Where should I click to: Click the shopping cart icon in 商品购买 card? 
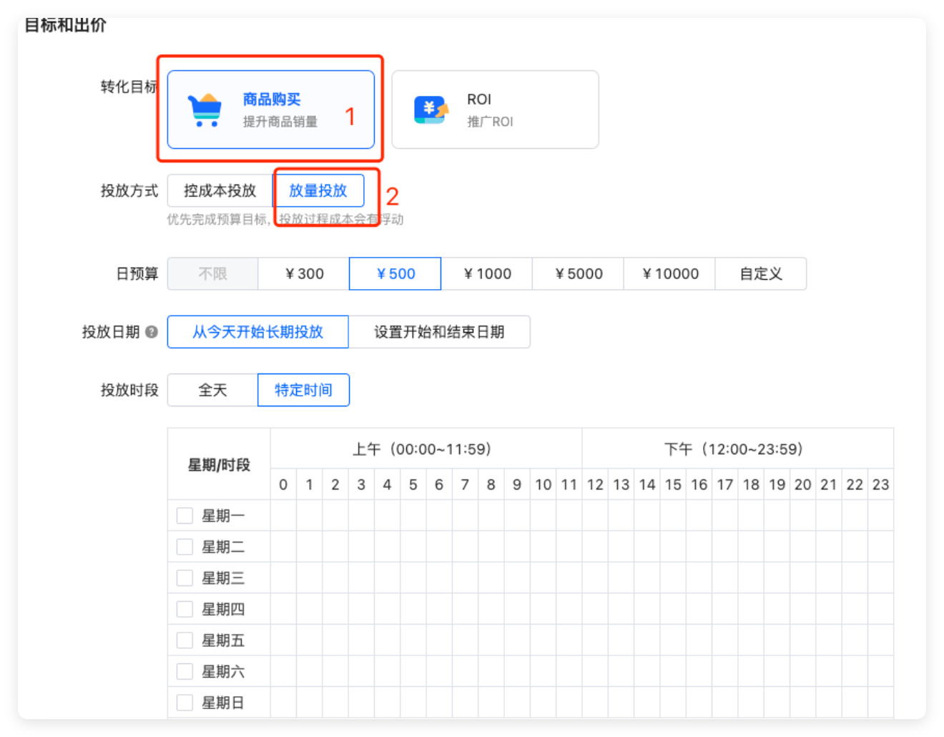click(204, 109)
